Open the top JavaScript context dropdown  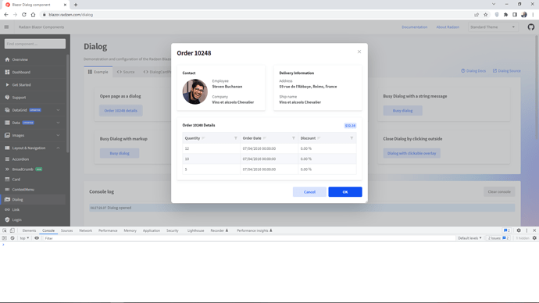coord(24,238)
